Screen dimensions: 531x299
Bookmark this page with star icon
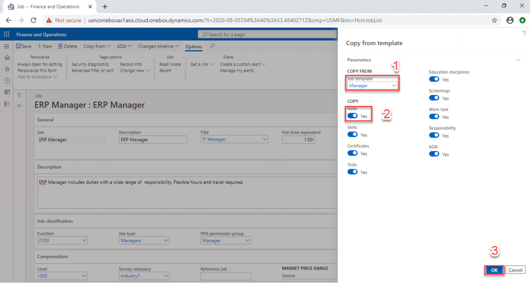tap(494, 20)
